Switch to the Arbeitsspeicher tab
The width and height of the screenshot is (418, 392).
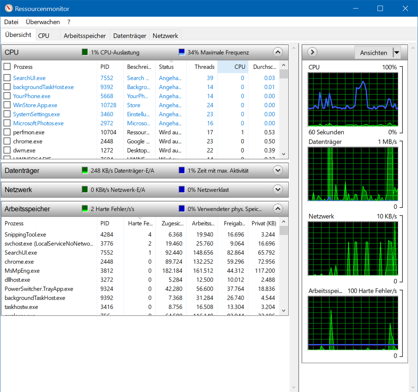(84, 36)
